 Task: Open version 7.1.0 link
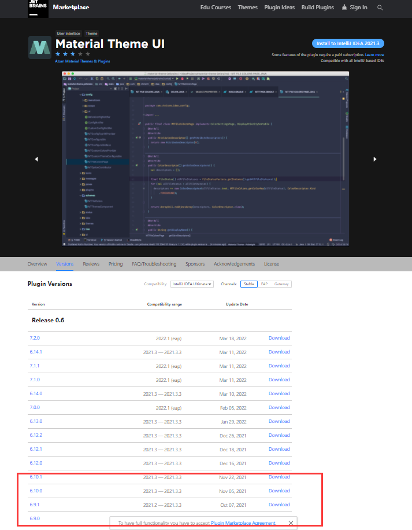click(35, 380)
